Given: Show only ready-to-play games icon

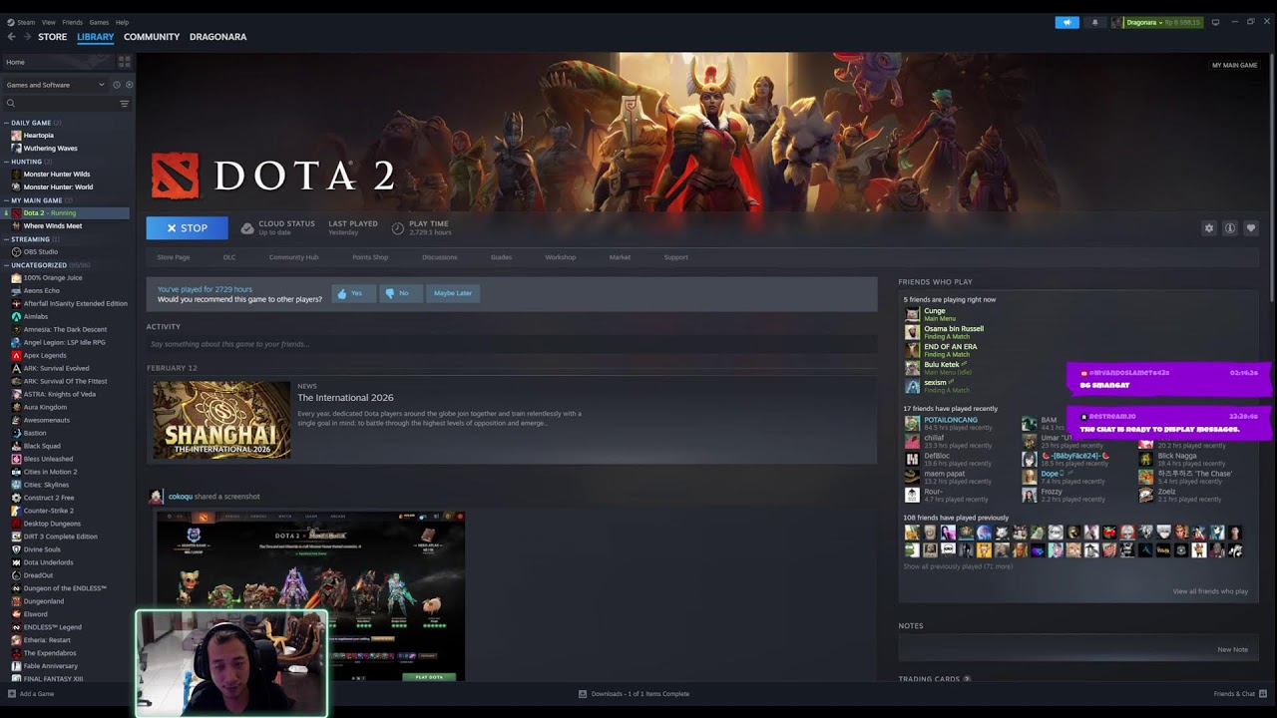Looking at the screenshot, I should [x=129, y=85].
